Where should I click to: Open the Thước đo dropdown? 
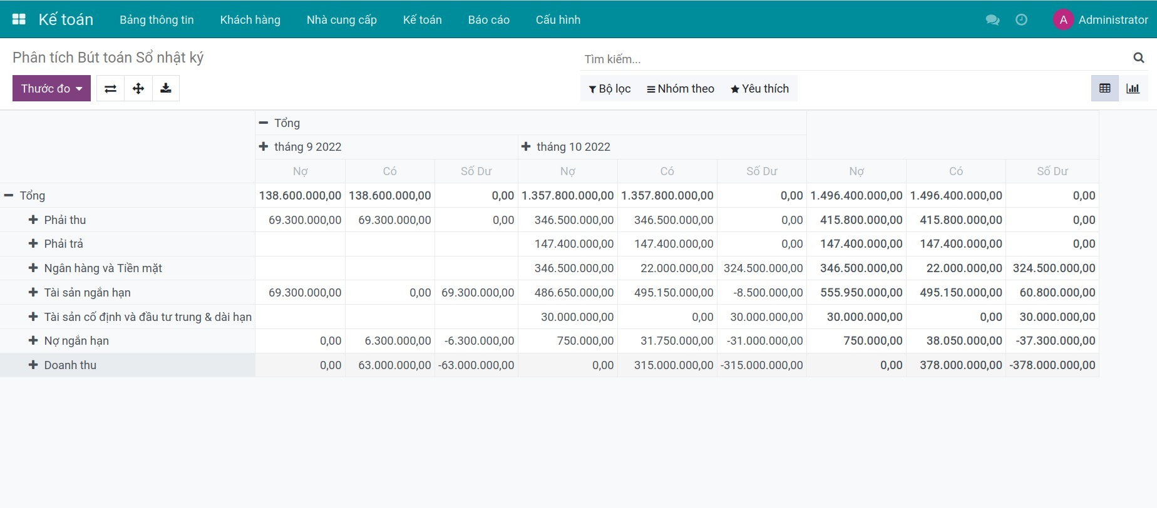[x=51, y=88]
